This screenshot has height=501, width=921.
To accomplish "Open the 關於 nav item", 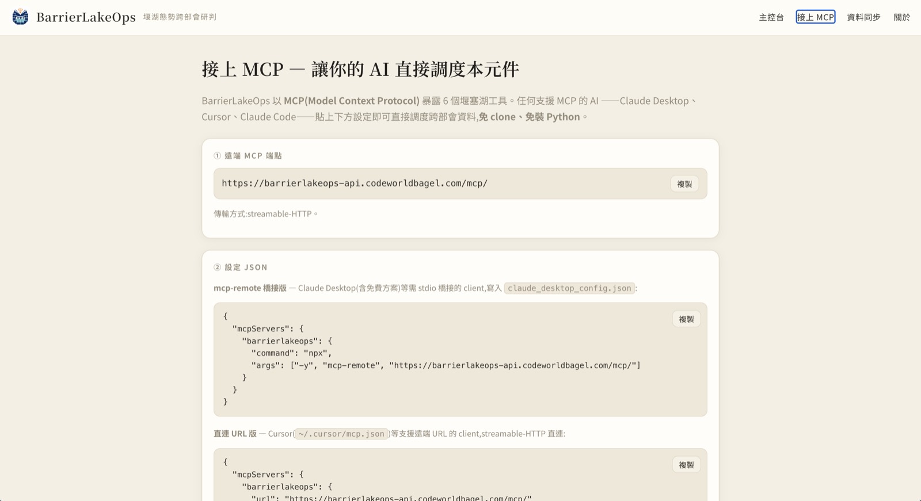I will (x=902, y=17).
